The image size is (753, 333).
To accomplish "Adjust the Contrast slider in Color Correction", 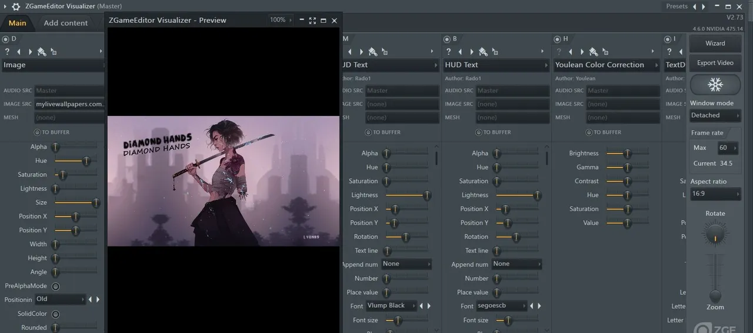I will [x=628, y=181].
